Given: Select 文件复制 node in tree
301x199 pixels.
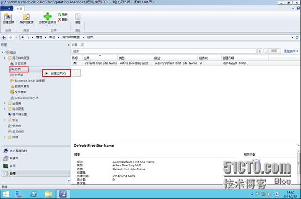Looking at the screenshot, I should pyautogui.click(x=18, y=92).
